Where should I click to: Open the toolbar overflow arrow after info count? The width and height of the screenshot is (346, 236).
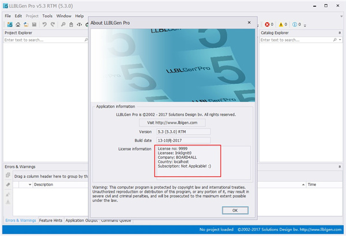[x=305, y=25]
